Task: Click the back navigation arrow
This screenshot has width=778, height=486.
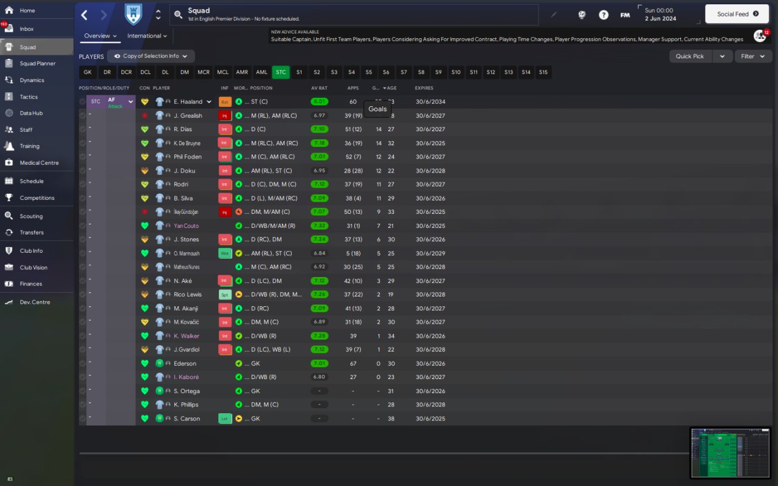Action: point(84,15)
